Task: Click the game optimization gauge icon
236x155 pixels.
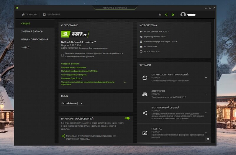Action: tap(145, 78)
